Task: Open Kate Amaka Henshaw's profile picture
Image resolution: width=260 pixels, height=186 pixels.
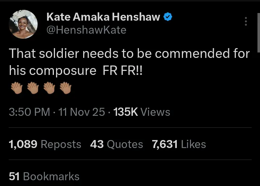Action: (x=23, y=24)
